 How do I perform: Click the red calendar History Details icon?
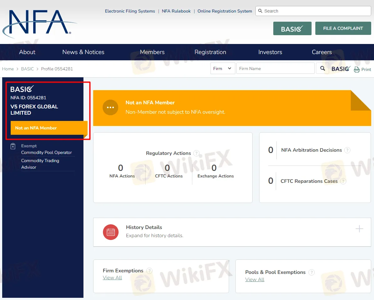111,232
